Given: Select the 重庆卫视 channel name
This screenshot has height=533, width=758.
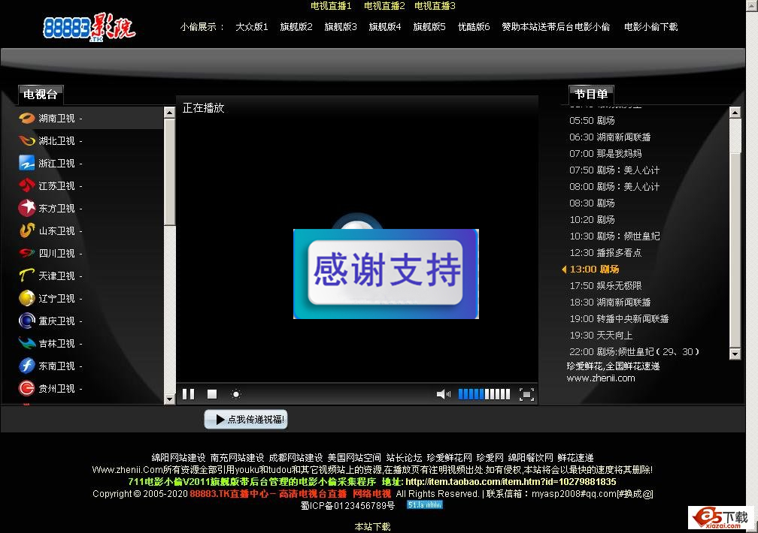Looking at the screenshot, I should 56,321.
